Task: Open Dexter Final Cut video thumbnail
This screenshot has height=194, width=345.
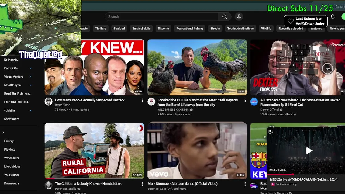Action: tap(298, 67)
